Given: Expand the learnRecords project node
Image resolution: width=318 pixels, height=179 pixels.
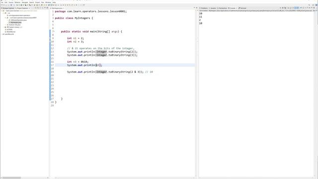Looking at the screenshot, I should click(1, 34).
